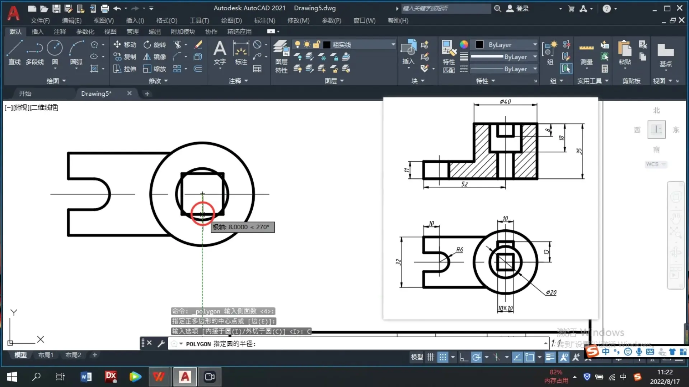
Task: Toggle 模型 model space button in status bar
Action: (x=417, y=357)
